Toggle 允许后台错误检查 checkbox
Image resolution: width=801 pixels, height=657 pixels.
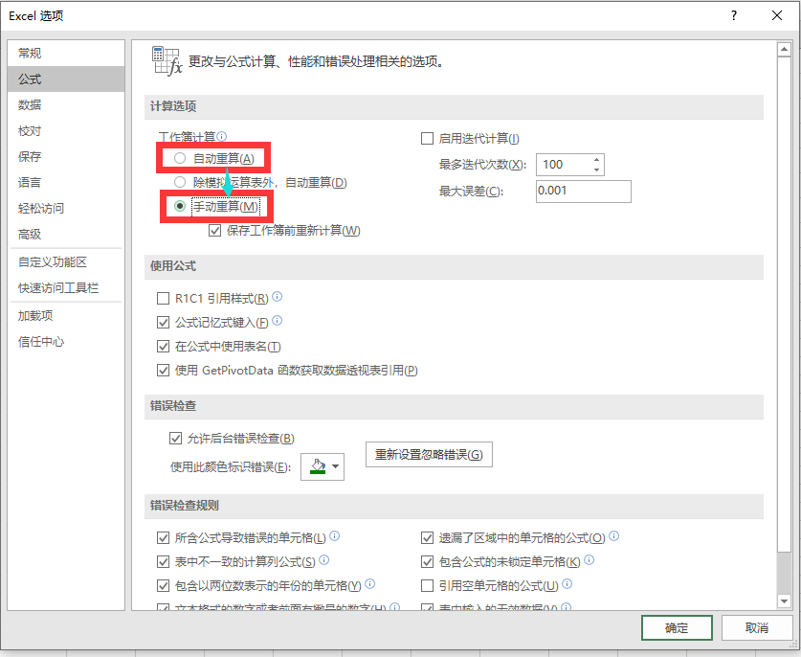tap(175, 439)
